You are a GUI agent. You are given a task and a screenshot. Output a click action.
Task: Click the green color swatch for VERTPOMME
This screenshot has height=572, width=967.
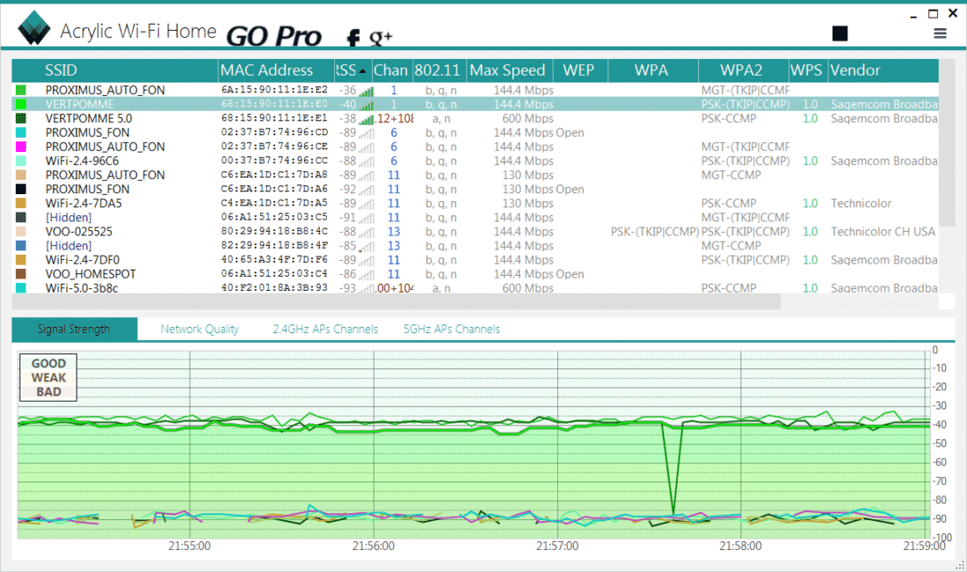coord(21,105)
